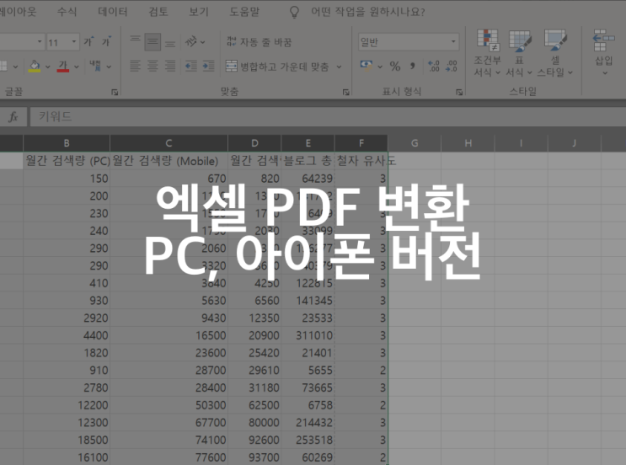This screenshot has height=465, width=626.
Task: Click the 어떤 작업을 원하시나요 search box
Action: click(367, 12)
